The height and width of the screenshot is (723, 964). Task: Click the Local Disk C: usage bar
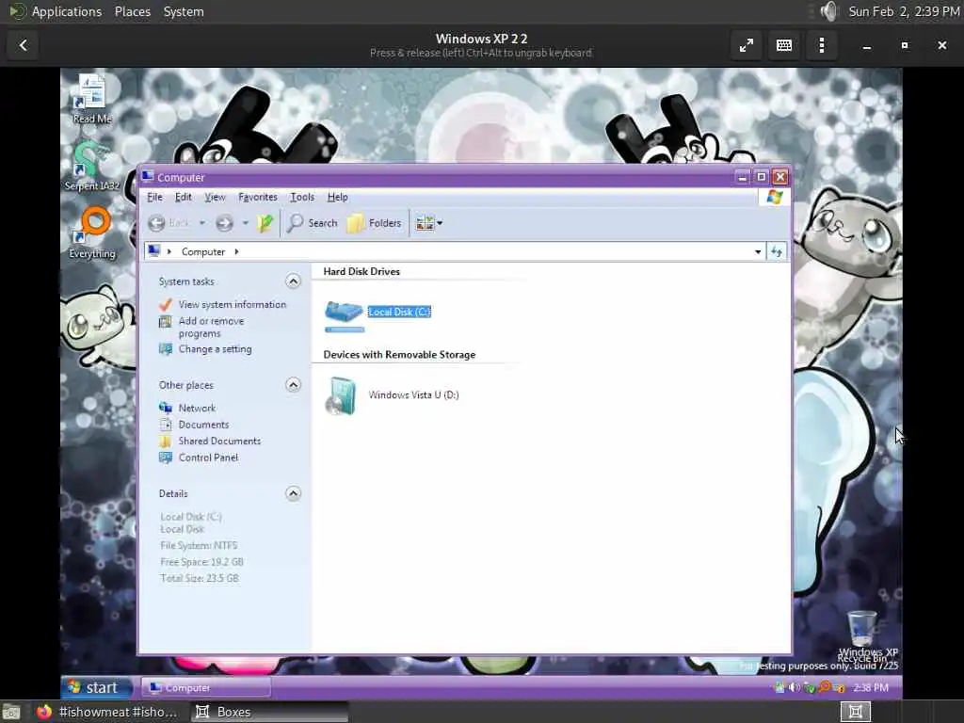(345, 330)
